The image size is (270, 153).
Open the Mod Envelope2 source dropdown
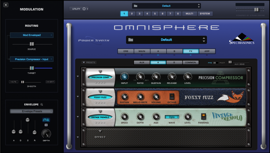pyautogui.click(x=32, y=35)
